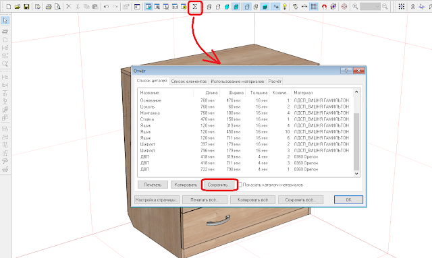Select the arrow pointer tool in sidebar
The image size is (432, 258).
click(5, 20)
